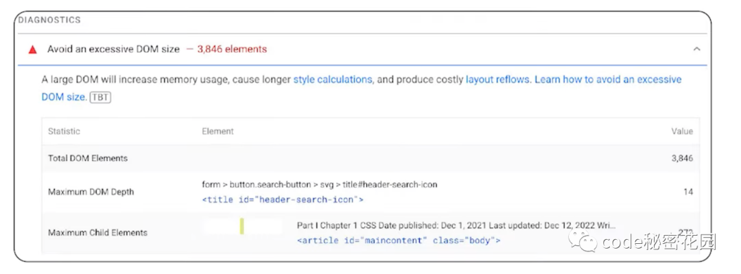This screenshot has height=274, width=741.
Task: Click the maincontent element screenshot thumbnail
Action: click(242, 226)
